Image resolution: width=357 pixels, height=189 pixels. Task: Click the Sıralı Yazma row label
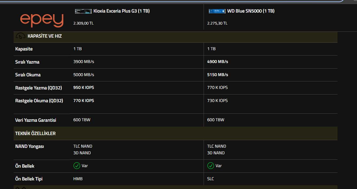point(27,62)
